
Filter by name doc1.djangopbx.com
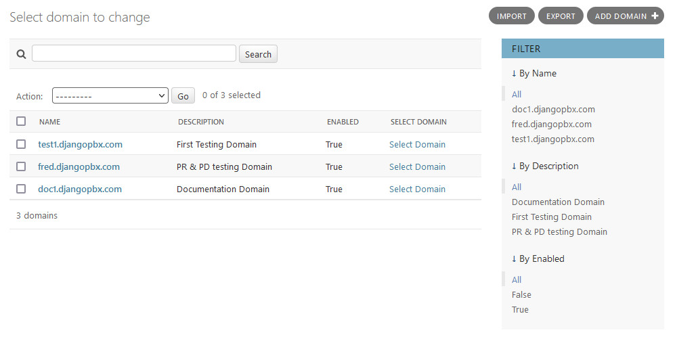pos(553,109)
